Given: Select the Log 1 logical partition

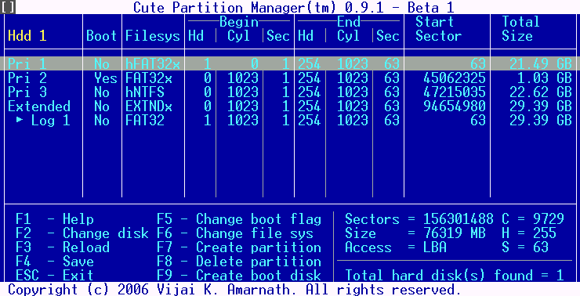Looking at the screenshot, I should 290,121.
